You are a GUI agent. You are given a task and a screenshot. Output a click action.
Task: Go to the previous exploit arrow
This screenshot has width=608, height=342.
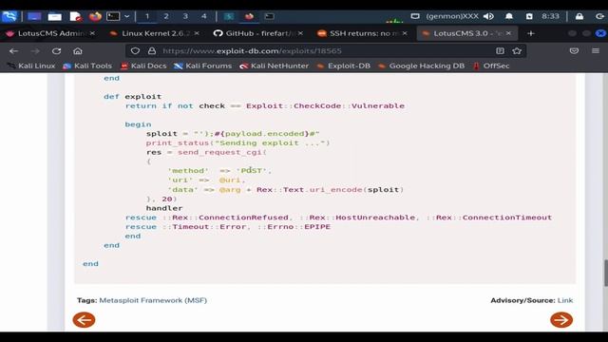(x=84, y=320)
